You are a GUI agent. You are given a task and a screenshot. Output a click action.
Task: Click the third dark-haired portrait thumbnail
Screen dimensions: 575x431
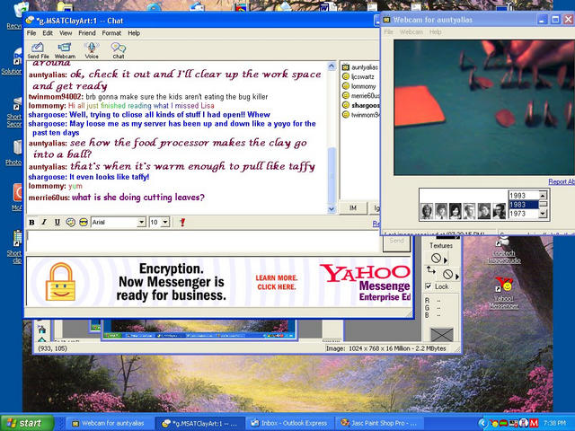coord(456,212)
